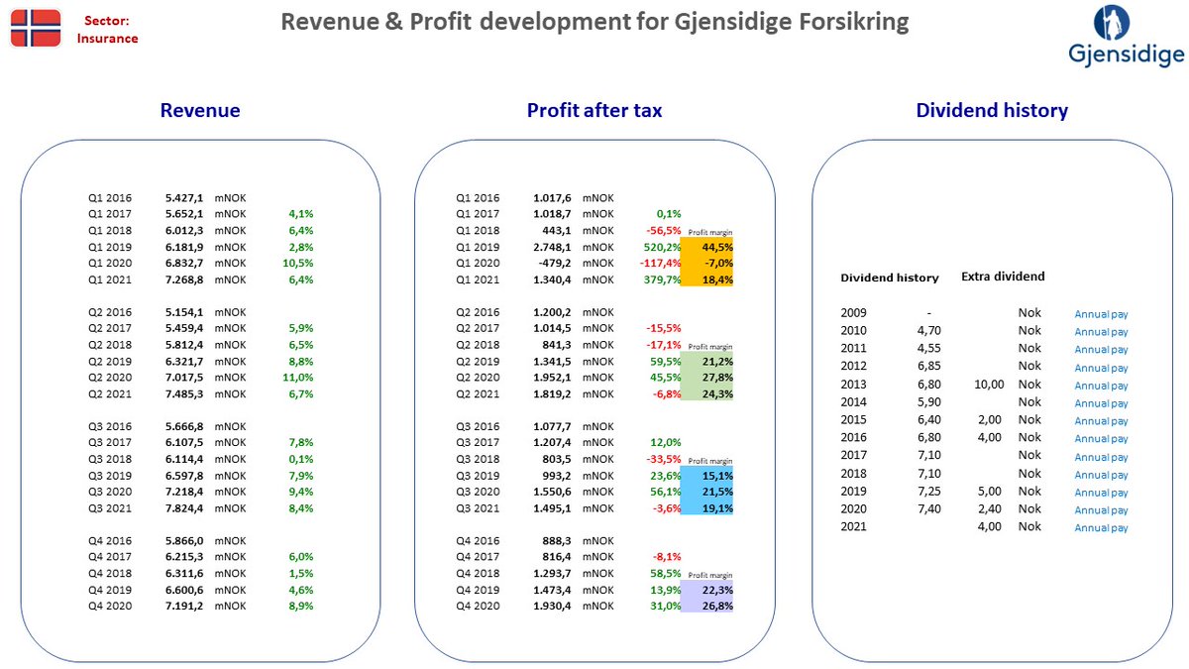
Task: Select revenue value 7.485,3
Action: click(184, 393)
